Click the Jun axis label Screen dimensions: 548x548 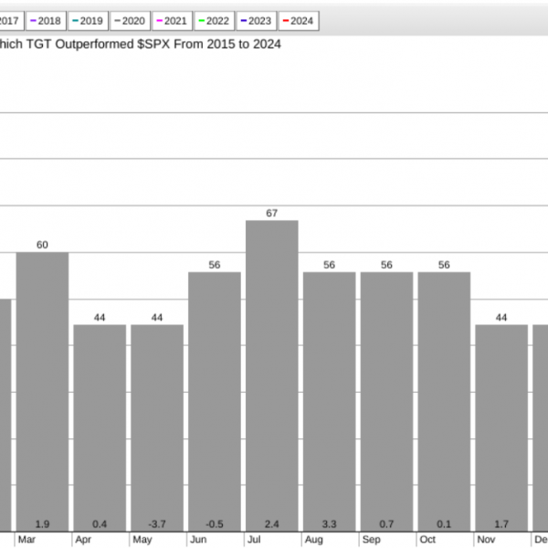point(198,540)
